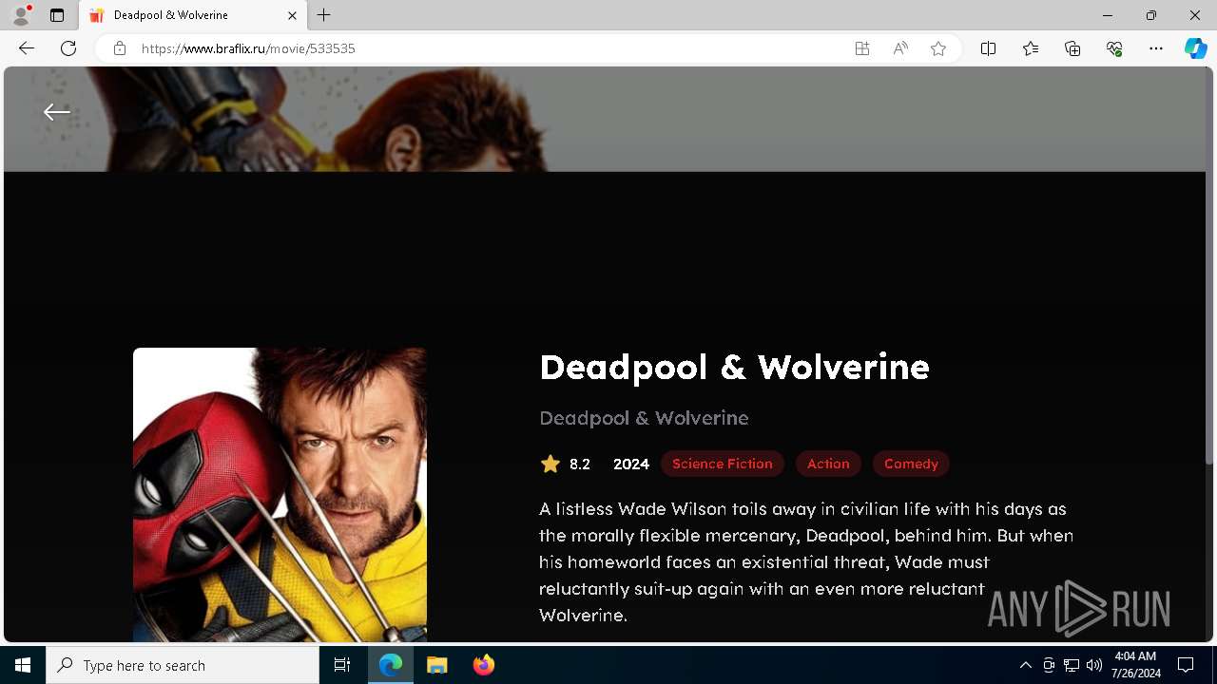1217x684 pixels.
Task: Click the Comedy genre tag
Action: click(911, 464)
